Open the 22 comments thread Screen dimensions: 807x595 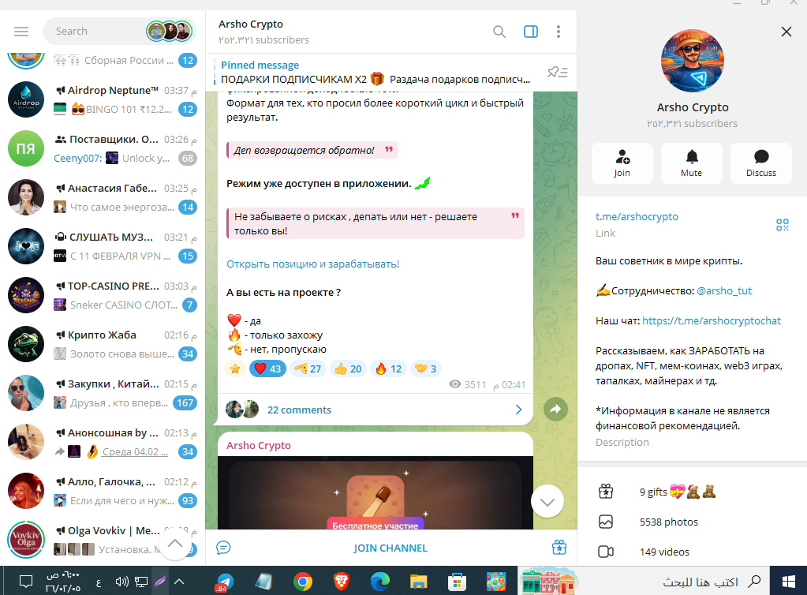tap(374, 410)
